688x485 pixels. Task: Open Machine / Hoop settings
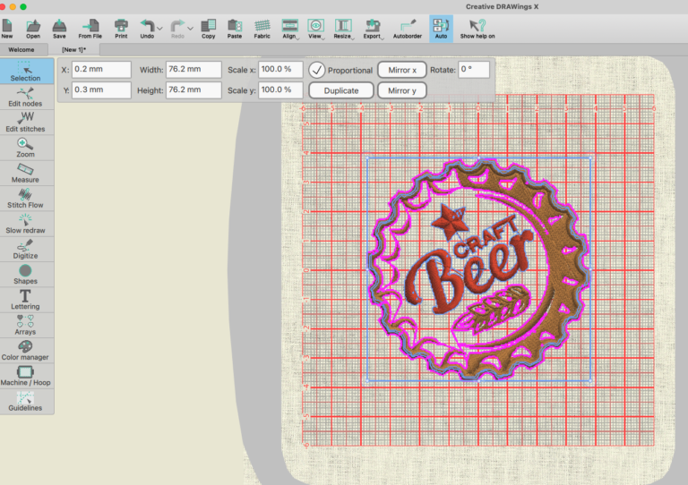click(26, 375)
